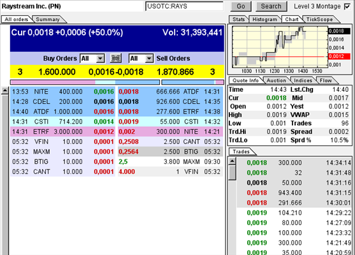Select the TickScope tab

[320, 20]
